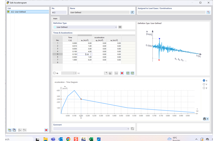This screenshot has height=141, width=218.
Task: Click the select all list items icon
Action: click(x=20, y=130)
